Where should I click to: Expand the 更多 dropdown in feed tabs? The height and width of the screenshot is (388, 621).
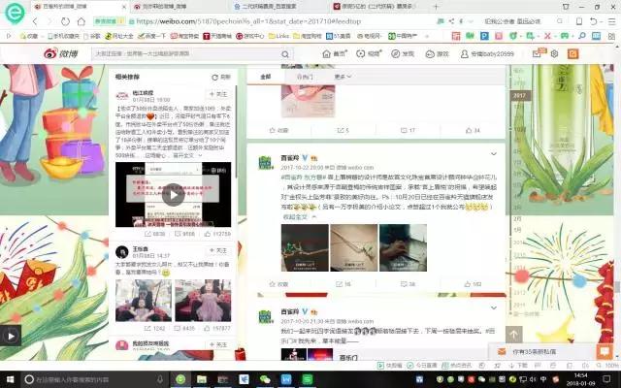[x=343, y=77]
